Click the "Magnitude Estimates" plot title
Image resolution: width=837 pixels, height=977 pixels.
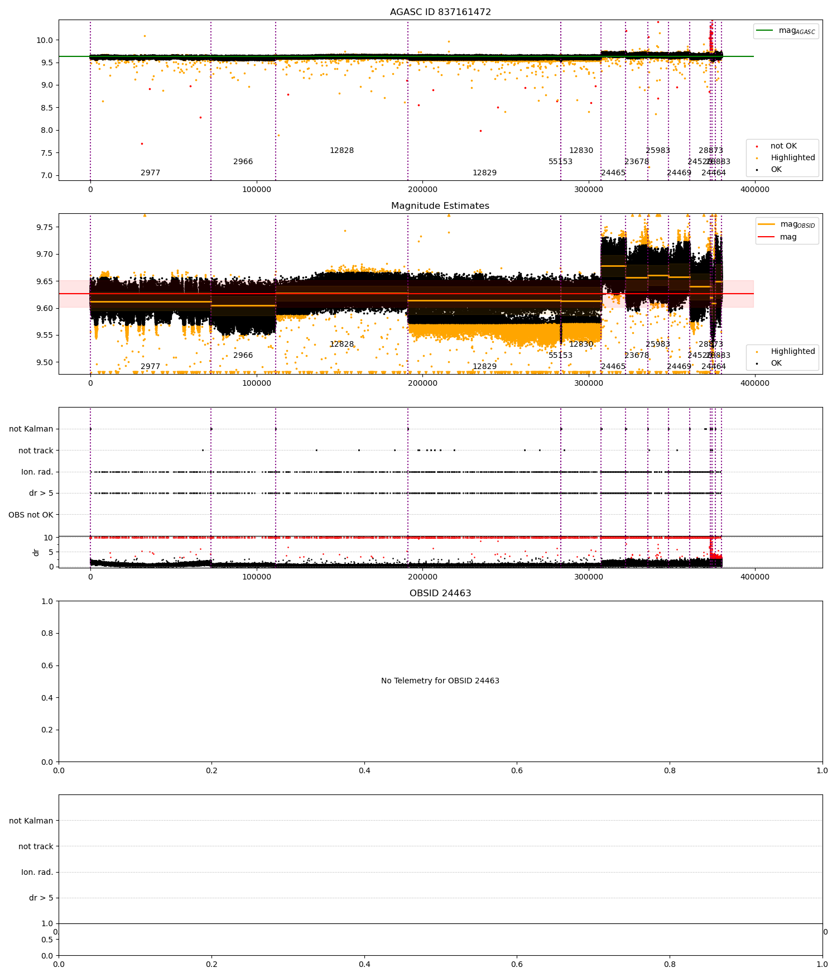pos(440,206)
